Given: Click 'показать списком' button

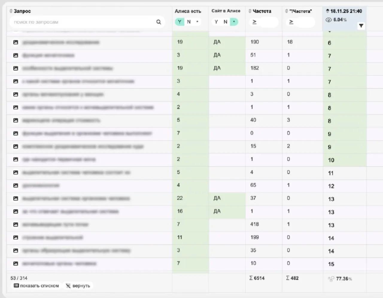Looking at the screenshot, I should (x=37, y=286).
